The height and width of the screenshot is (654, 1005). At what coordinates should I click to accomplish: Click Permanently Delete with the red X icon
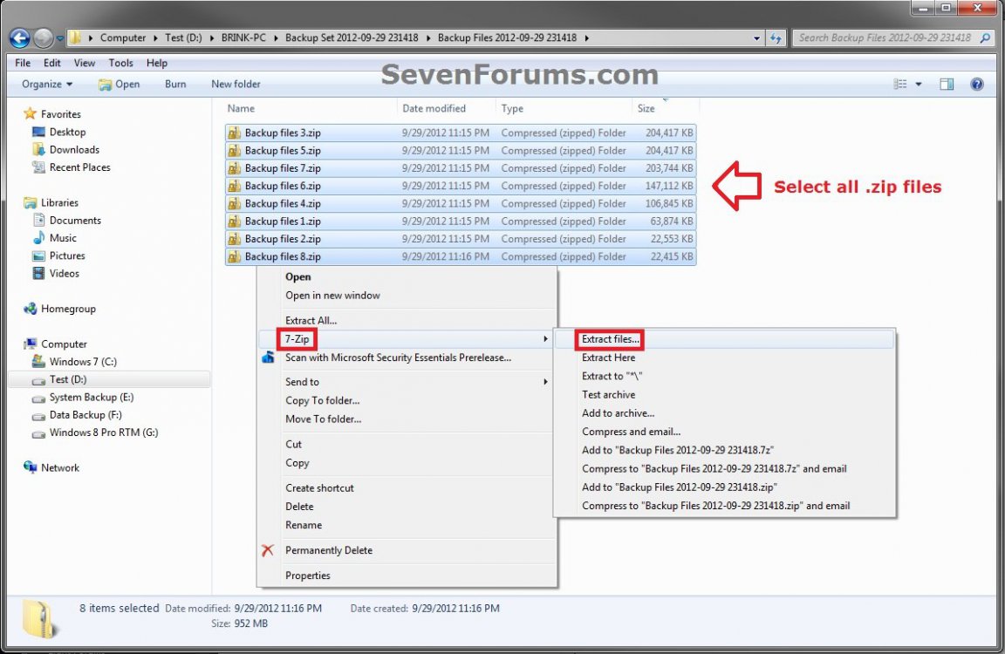tap(329, 550)
